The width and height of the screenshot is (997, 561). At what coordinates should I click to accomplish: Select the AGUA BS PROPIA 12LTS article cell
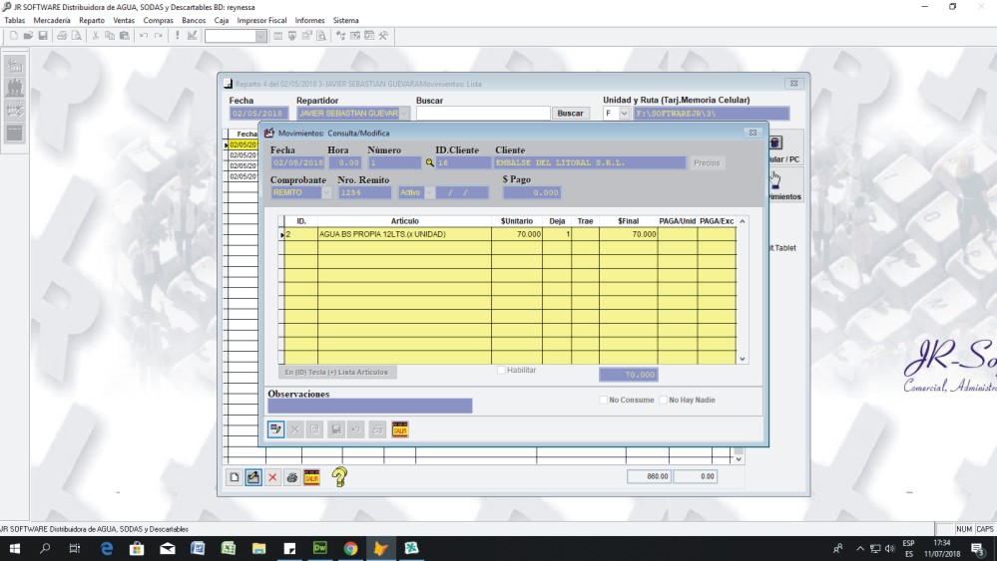coord(404,234)
